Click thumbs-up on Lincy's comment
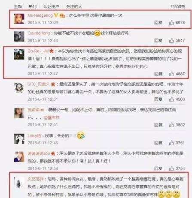 pos(171,143)
